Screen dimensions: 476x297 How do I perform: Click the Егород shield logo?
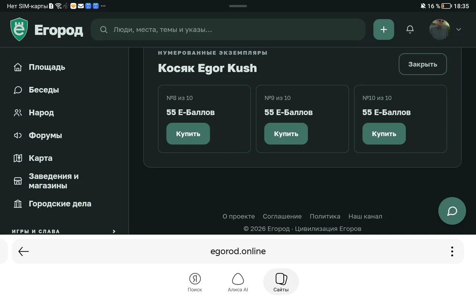19,30
